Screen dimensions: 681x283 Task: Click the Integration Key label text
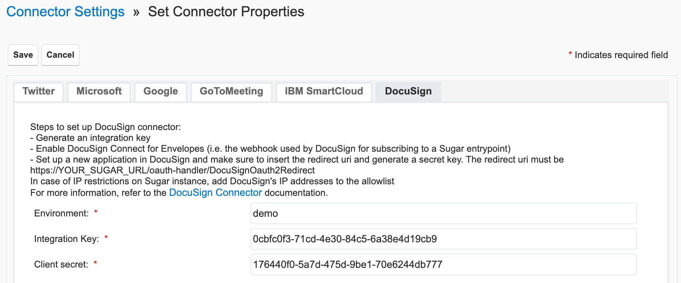point(66,239)
